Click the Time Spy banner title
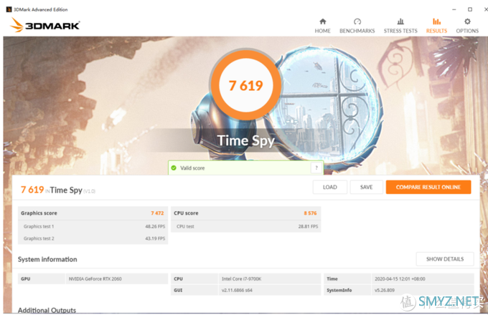The image size is (488, 315). click(x=246, y=140)
